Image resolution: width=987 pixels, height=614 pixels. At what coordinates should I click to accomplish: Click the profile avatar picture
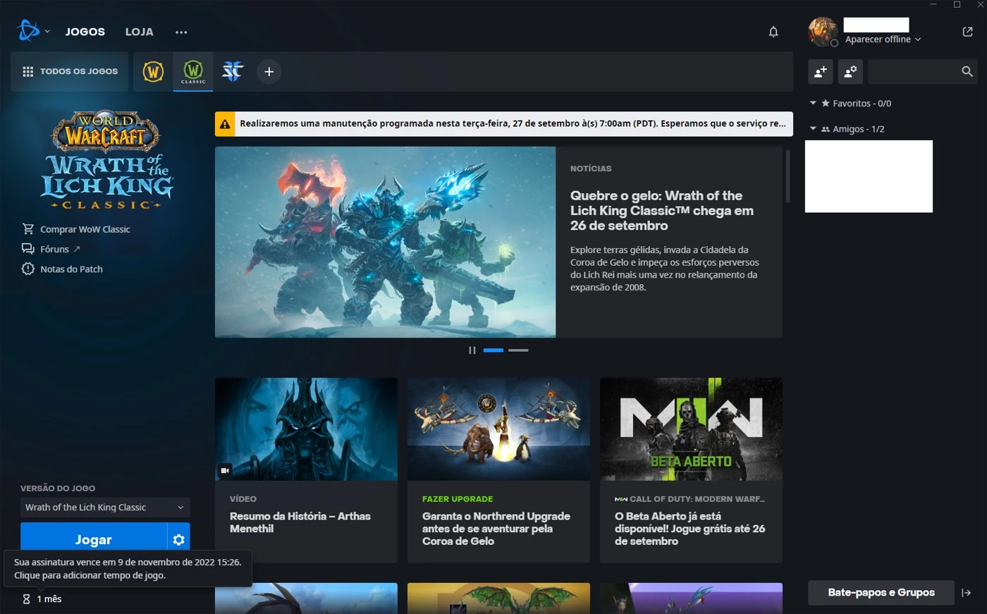tap(823, 32)
